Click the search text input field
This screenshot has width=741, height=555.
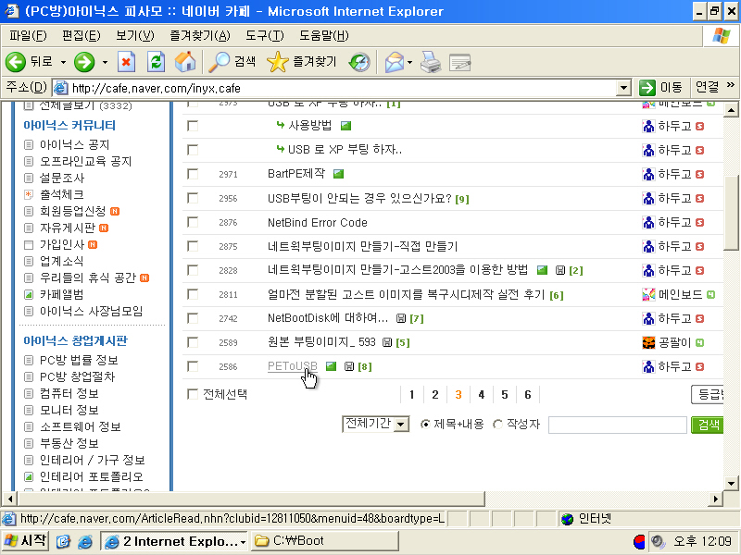click(616, 425)
